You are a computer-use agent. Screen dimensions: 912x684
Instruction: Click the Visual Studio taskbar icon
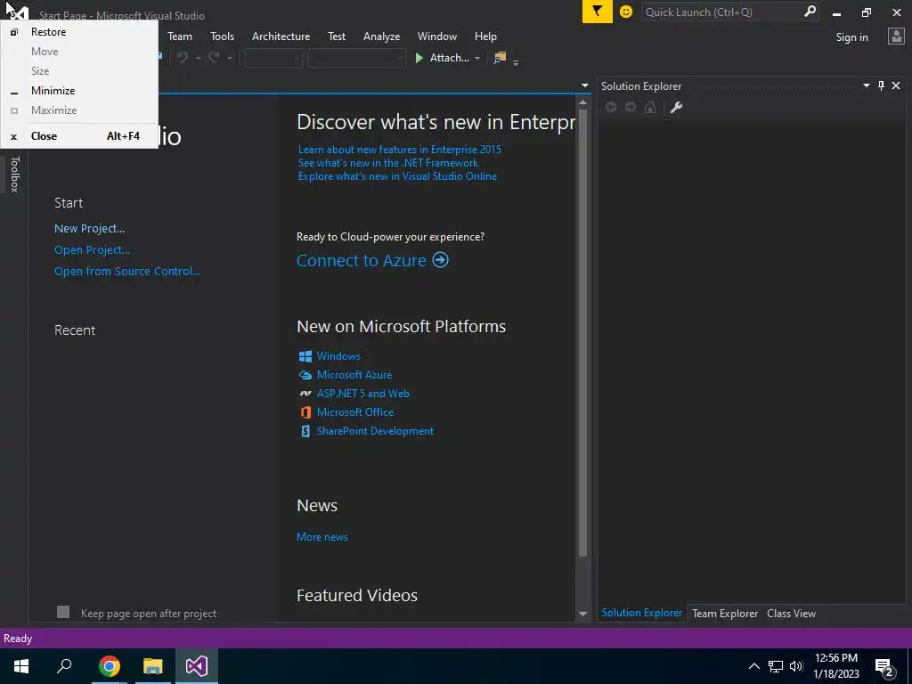tap(197, 666)
